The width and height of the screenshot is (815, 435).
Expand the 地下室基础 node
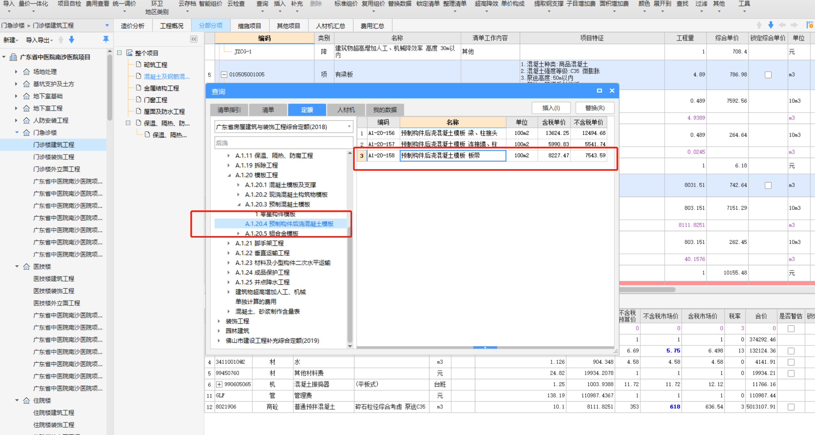16,96
